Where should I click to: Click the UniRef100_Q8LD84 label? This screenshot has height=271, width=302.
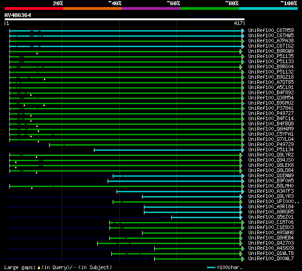tap(271, 171)
